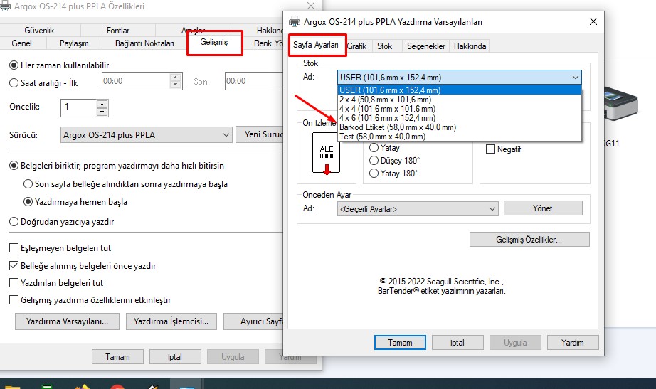Increase İlk time with up spinner
Image resolution: width=656 pixels, height=389 pixels.
pos(176,78)
